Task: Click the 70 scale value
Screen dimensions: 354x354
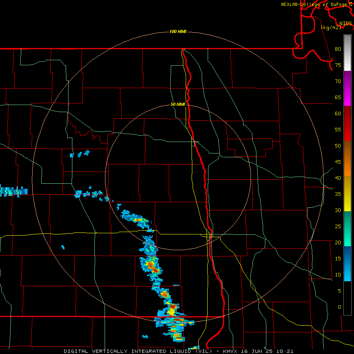Action: coord(338,81)
